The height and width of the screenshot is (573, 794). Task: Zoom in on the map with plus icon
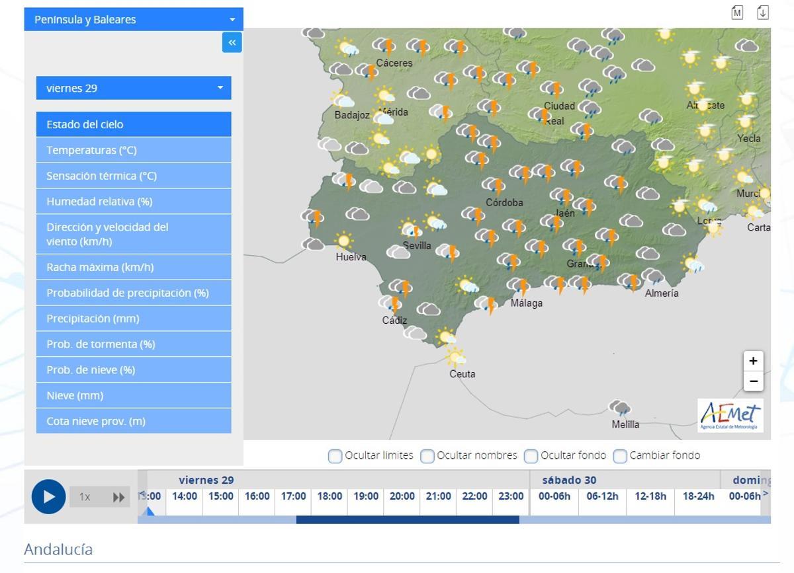pyautogui.click(x=753, y=361)
